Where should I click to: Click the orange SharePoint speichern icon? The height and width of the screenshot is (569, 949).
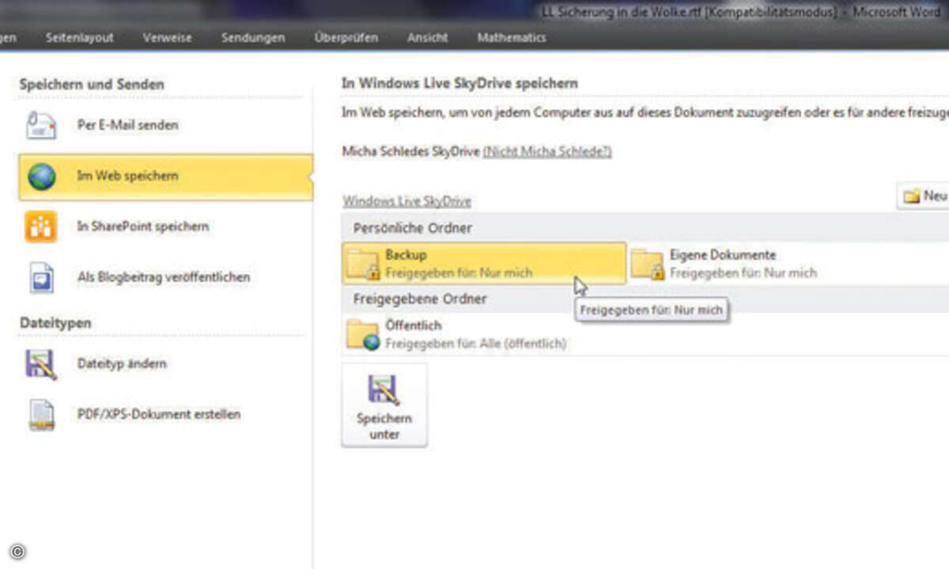(x=41, y=227)
